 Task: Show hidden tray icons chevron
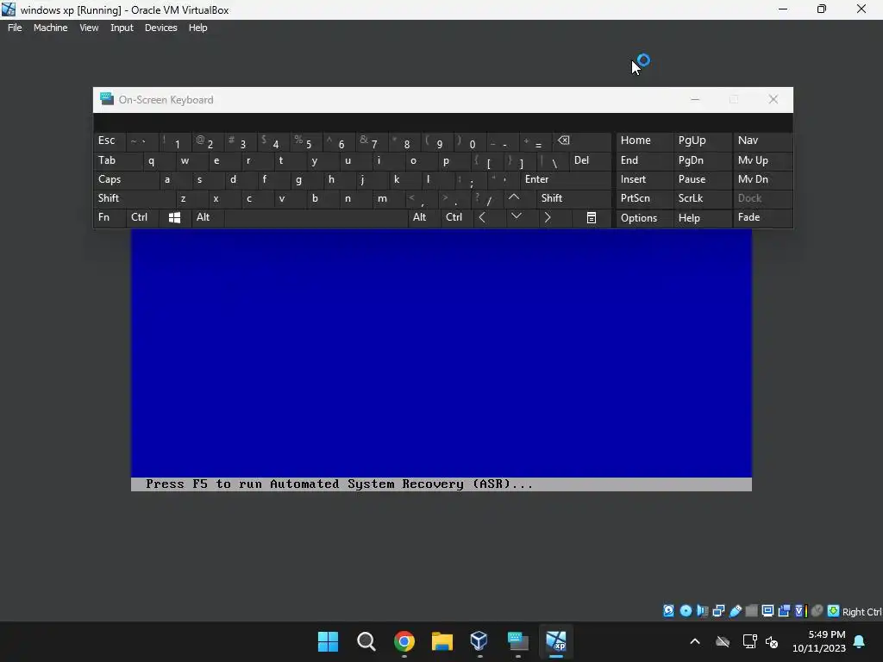[695, 641]
